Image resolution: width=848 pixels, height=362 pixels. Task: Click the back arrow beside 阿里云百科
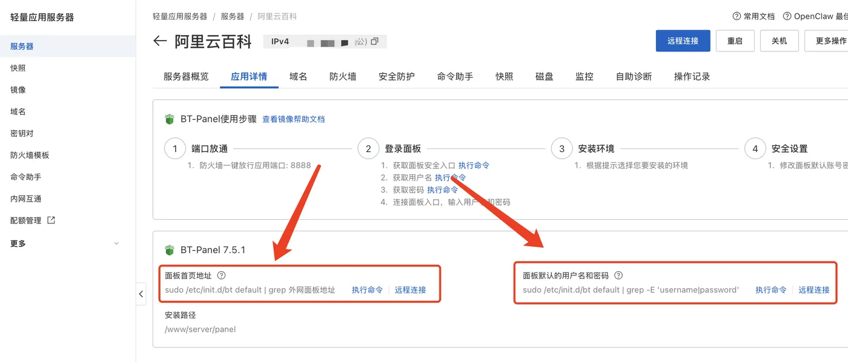(160, 41)
